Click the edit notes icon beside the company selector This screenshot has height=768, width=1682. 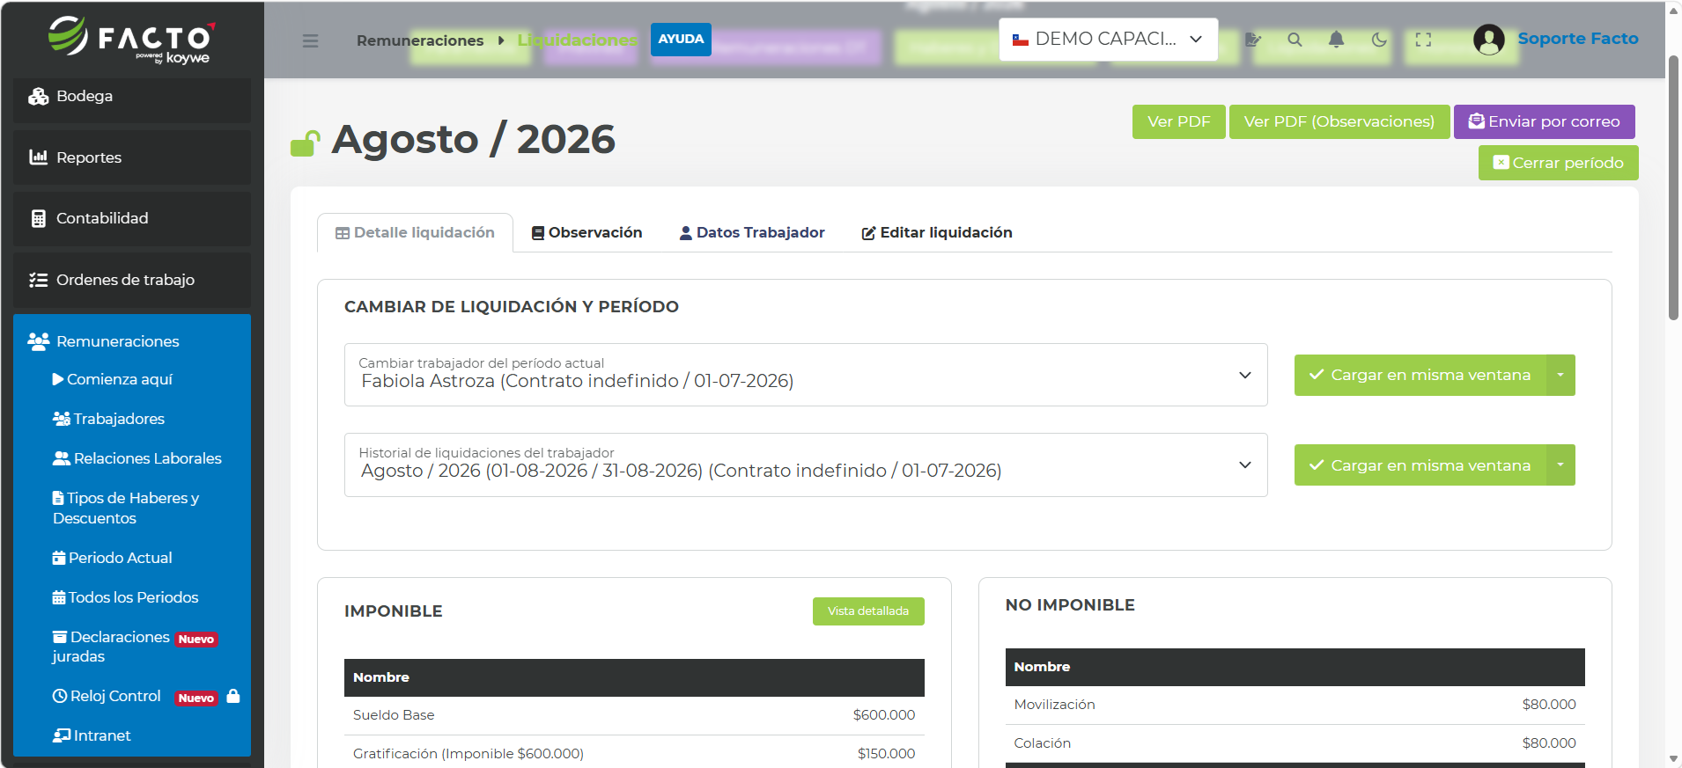point(1253,40)
